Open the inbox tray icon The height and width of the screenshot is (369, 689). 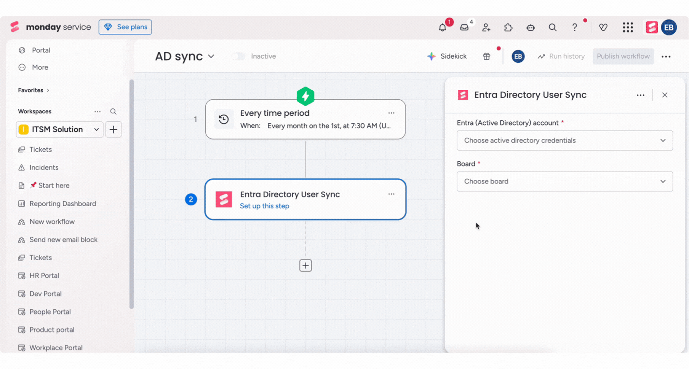pyautogui.click(x=464, y=27)
